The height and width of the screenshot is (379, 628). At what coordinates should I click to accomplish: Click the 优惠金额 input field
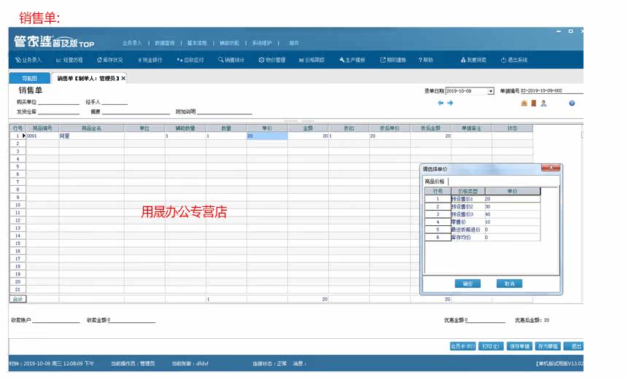coord(485,320)
